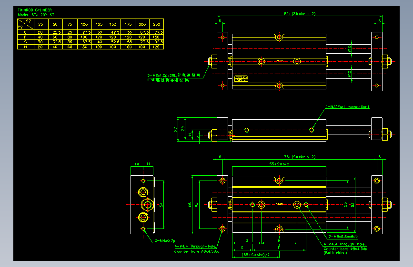Select dimension 62 on front view
This screenshot has width=413, height=267.
point(353,204)
